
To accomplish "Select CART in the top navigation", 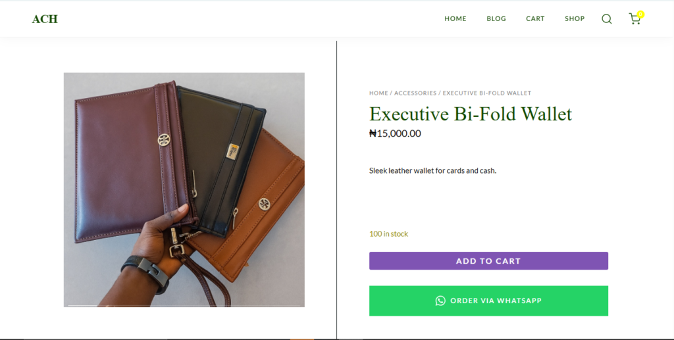I will (x=535, y=18).
